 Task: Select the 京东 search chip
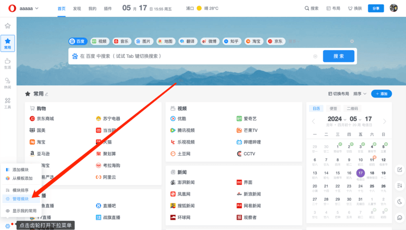276,41
